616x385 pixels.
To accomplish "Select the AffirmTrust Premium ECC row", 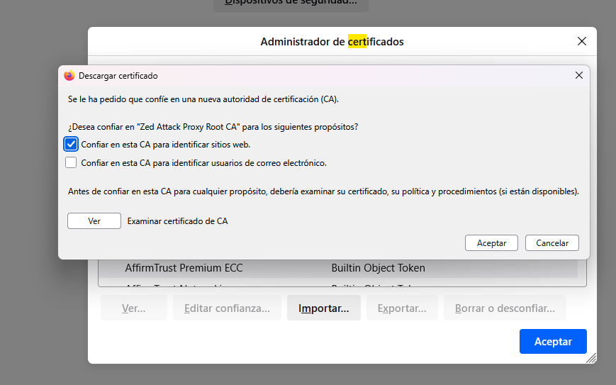I will [x=184, y=268].
